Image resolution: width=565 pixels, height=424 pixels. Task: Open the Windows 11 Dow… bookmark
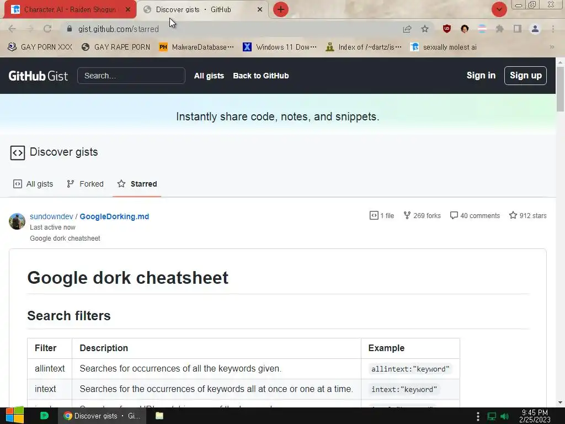(280, 47)
